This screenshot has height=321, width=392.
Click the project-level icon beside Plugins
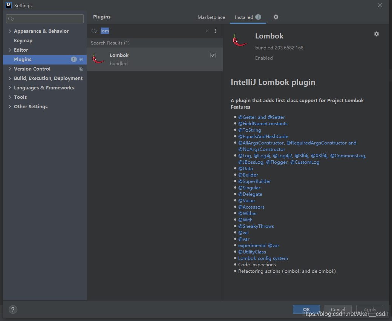81,60
